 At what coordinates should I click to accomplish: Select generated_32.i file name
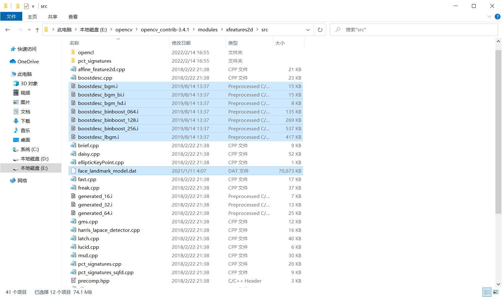coord(95,205)
